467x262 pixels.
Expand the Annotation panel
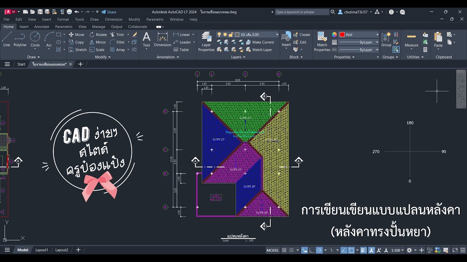tap(168, 57)
